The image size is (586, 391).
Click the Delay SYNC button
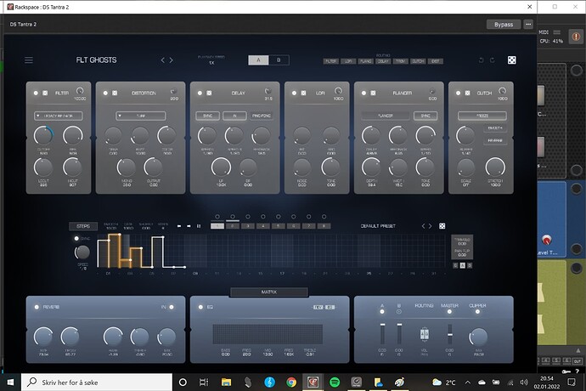click(207, 116)
